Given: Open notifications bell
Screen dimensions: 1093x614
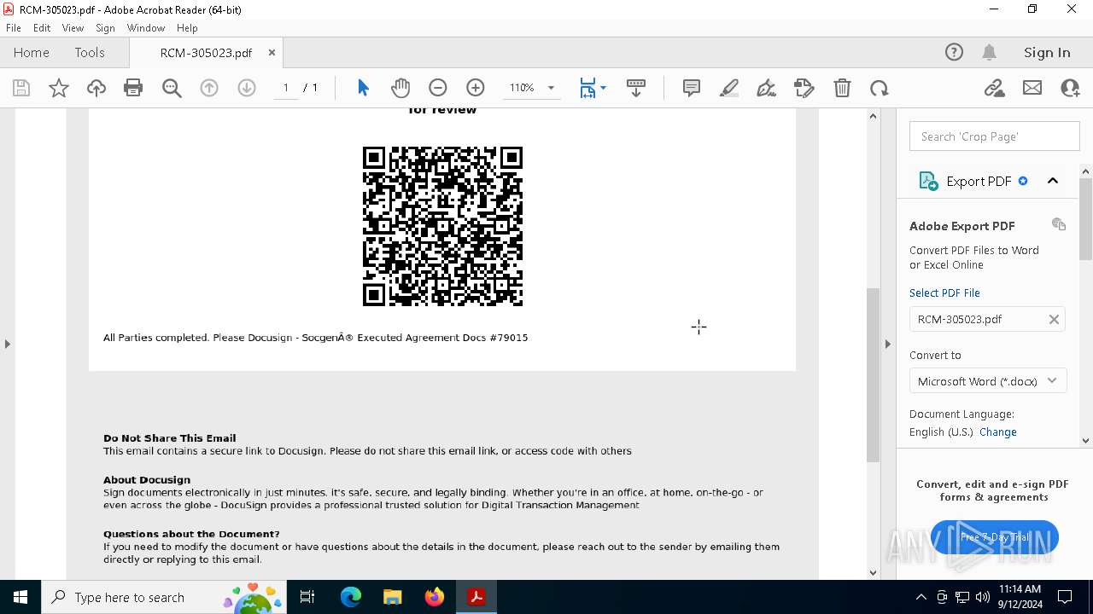Looking at the screenshot, I should coord(990,52).
